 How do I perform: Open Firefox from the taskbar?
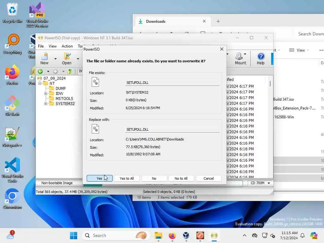pyautogui.click(x=172, y=235)
